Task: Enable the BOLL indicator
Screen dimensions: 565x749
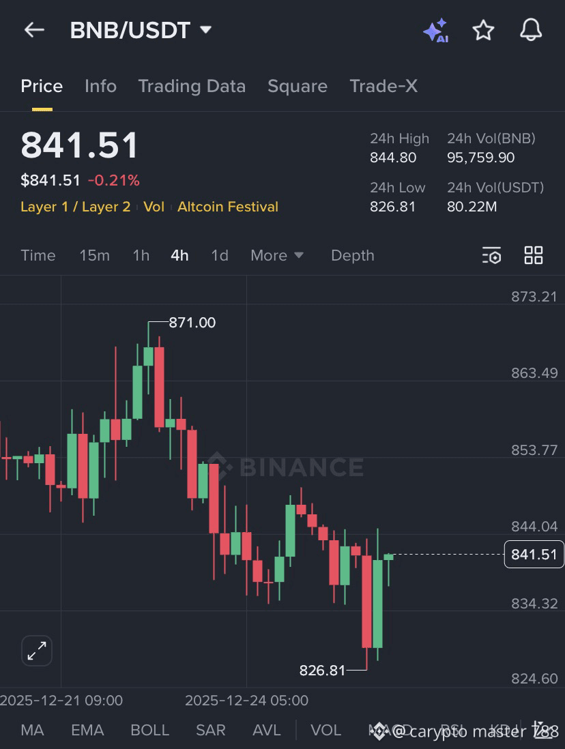Action: point(149,730)
